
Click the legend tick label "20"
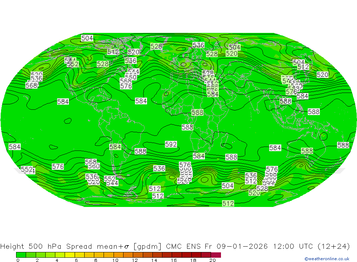[x=212, y=260]
